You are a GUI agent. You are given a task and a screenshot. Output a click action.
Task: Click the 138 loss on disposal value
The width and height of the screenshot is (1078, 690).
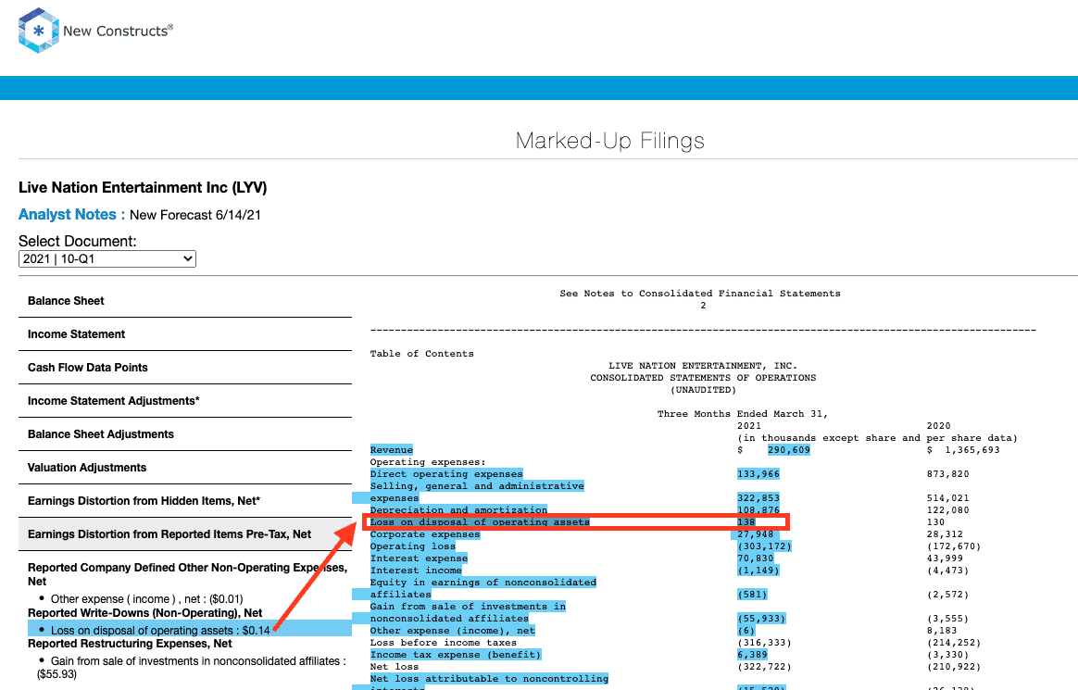click(746, 522)
